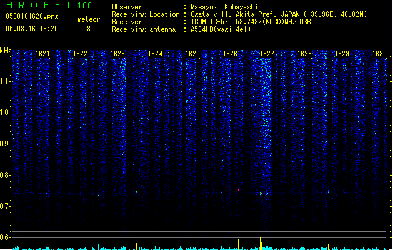Click the meteor echo right of 1626
The width and height of the screenshot is (393, 250).
(238, 190)
